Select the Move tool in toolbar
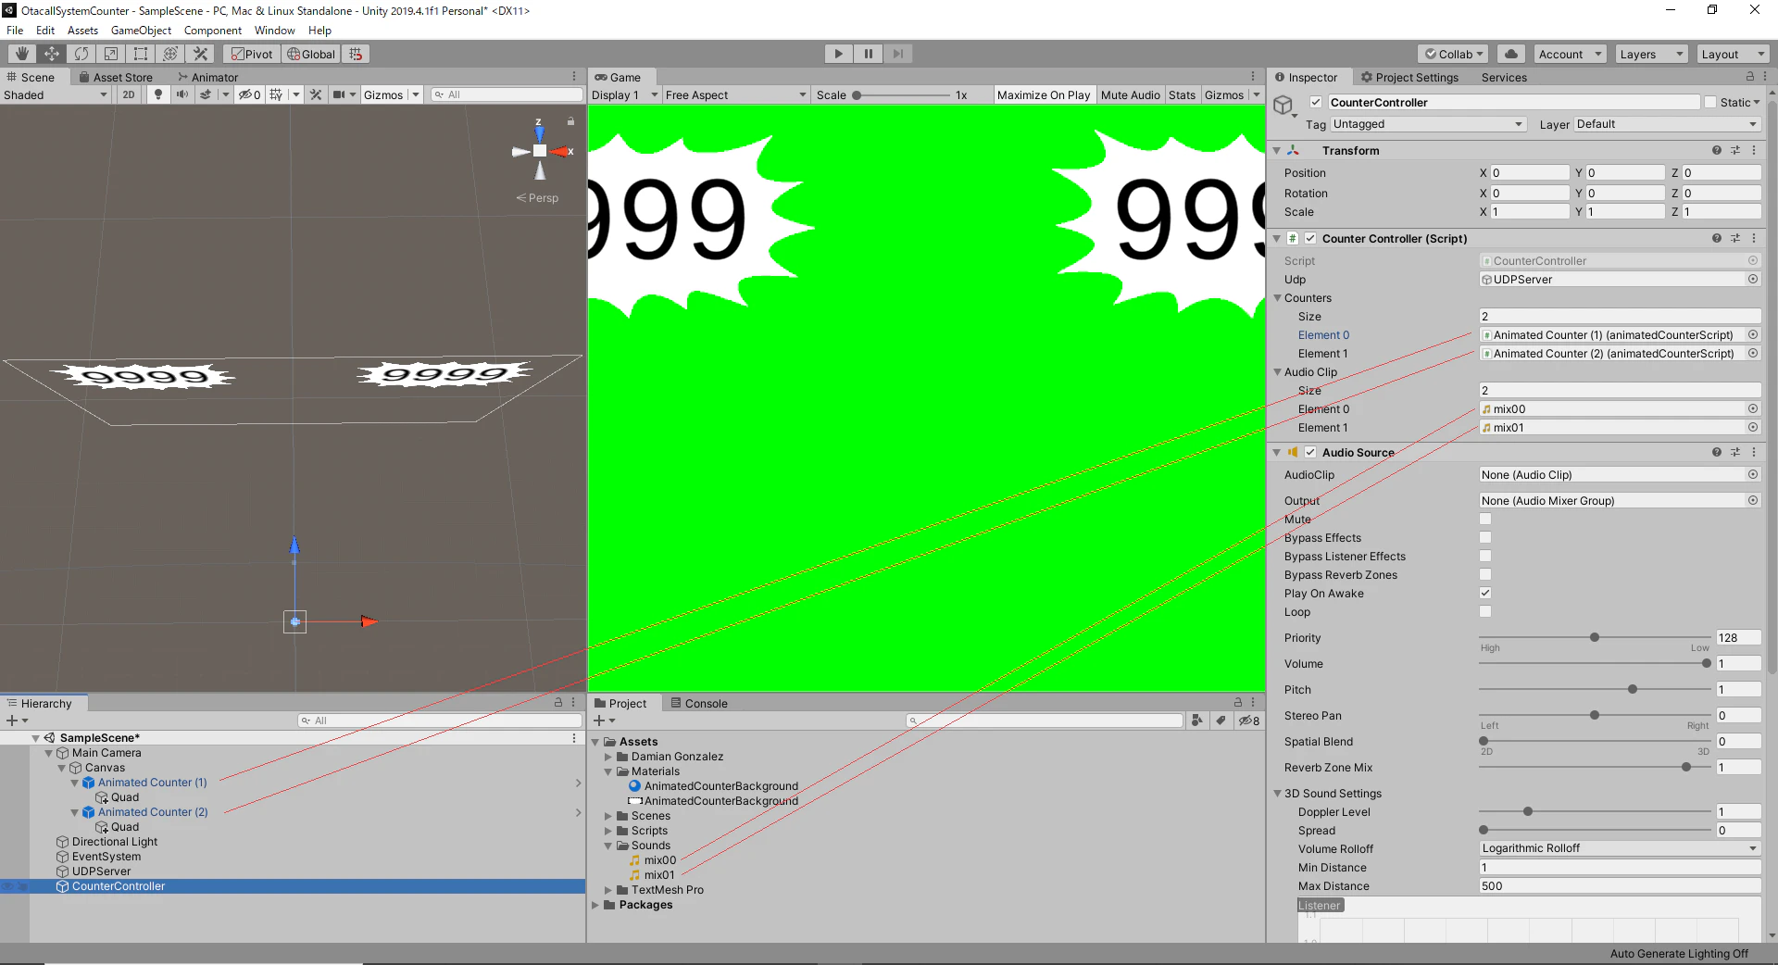The image size is (1778, 965). [52, 54]
